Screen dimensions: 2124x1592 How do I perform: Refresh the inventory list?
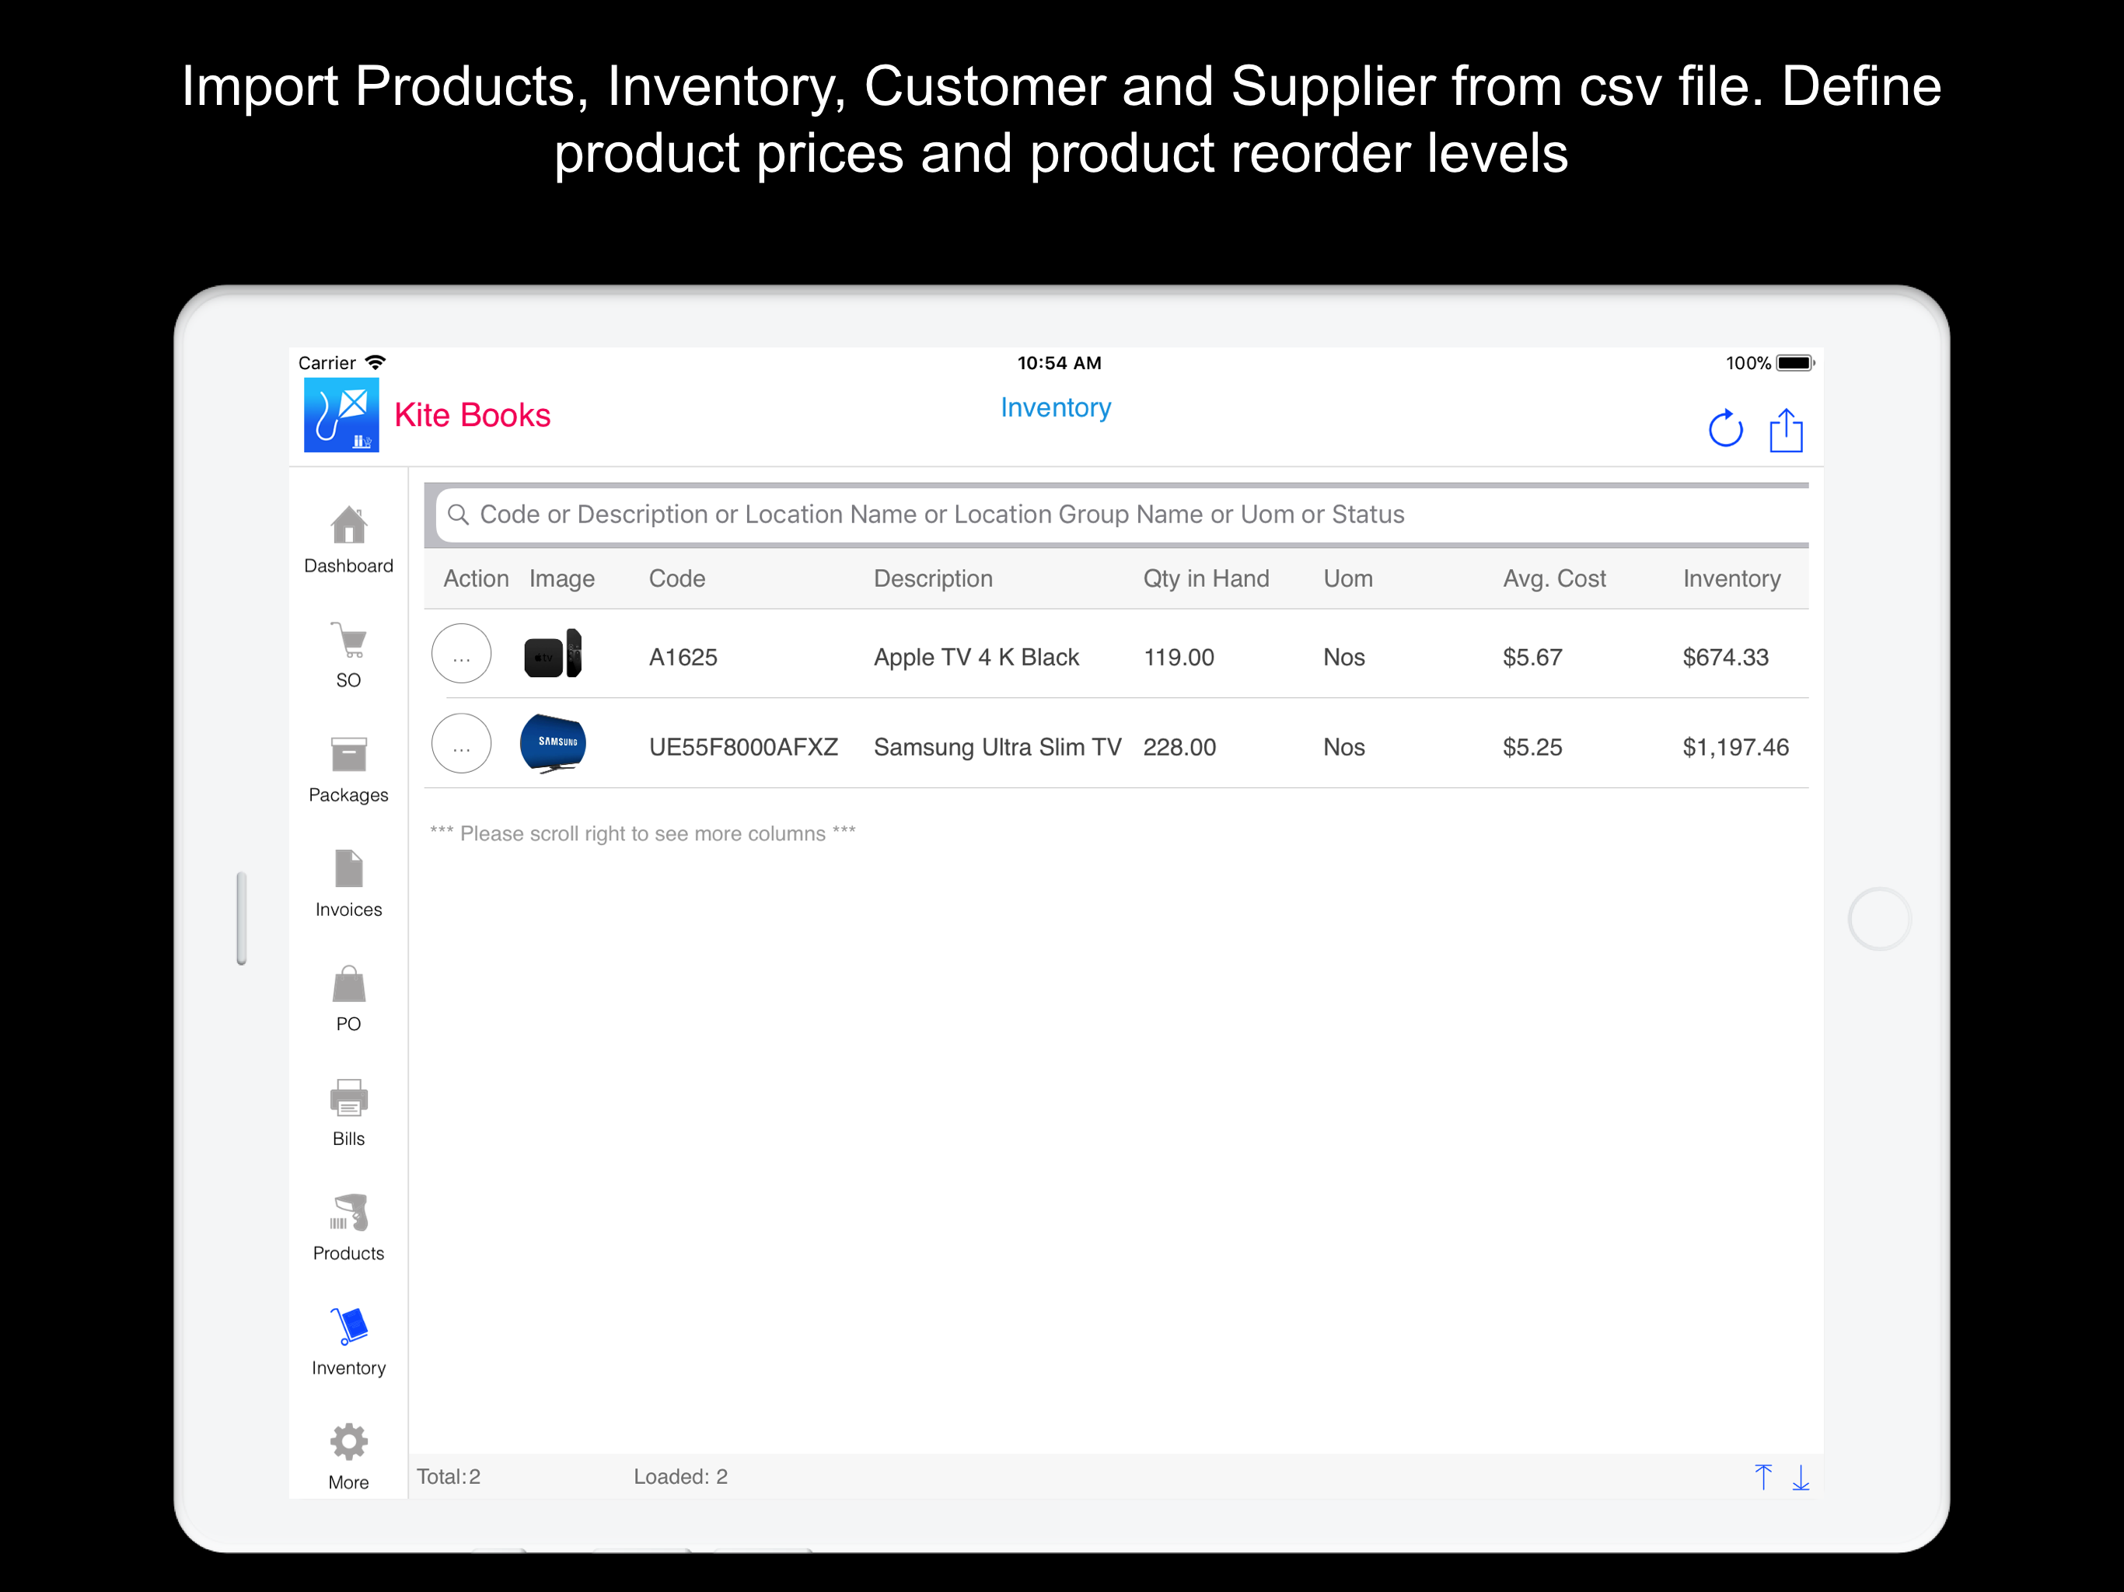[1725, 429]
